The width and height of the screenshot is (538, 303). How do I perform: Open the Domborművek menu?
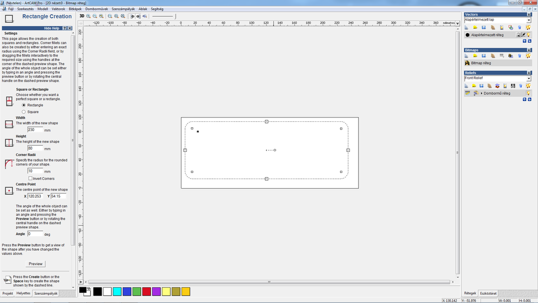click(96, 9)
